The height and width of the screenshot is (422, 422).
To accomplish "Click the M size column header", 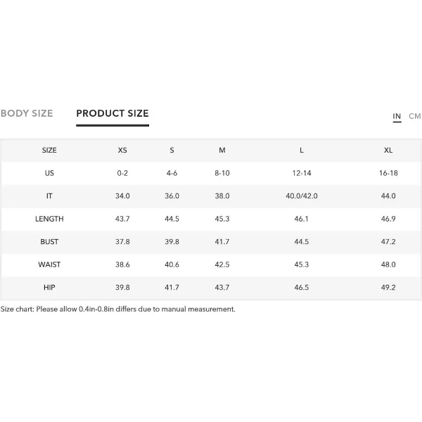I will (222, 151).
